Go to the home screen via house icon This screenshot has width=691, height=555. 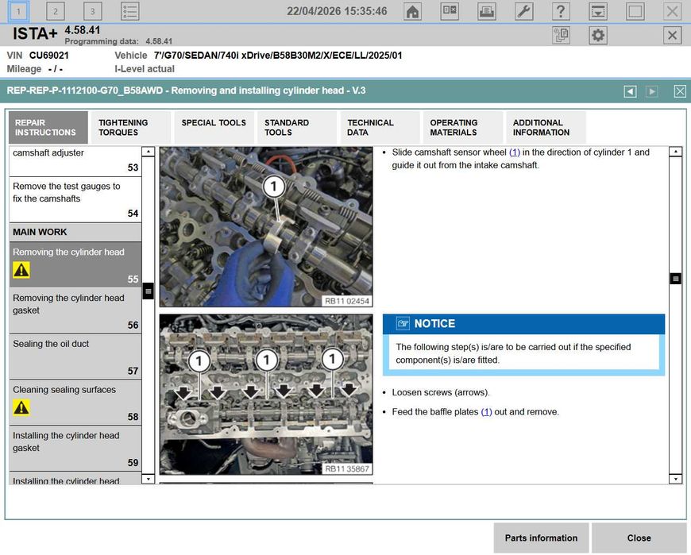tap(412, 11)
